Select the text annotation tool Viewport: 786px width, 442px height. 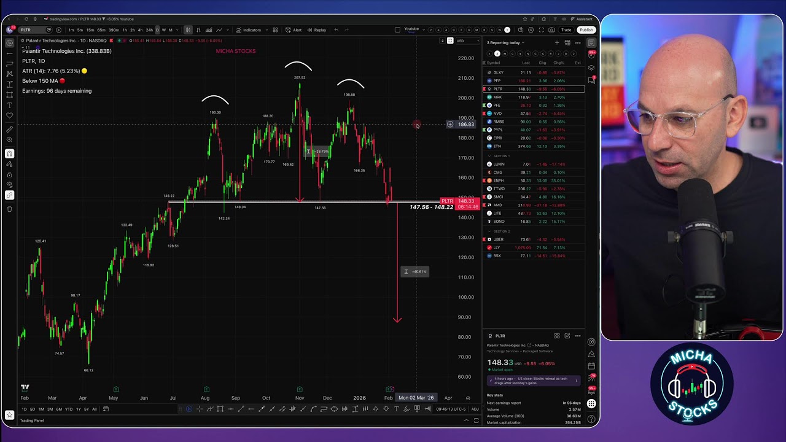tap(9, 105)
